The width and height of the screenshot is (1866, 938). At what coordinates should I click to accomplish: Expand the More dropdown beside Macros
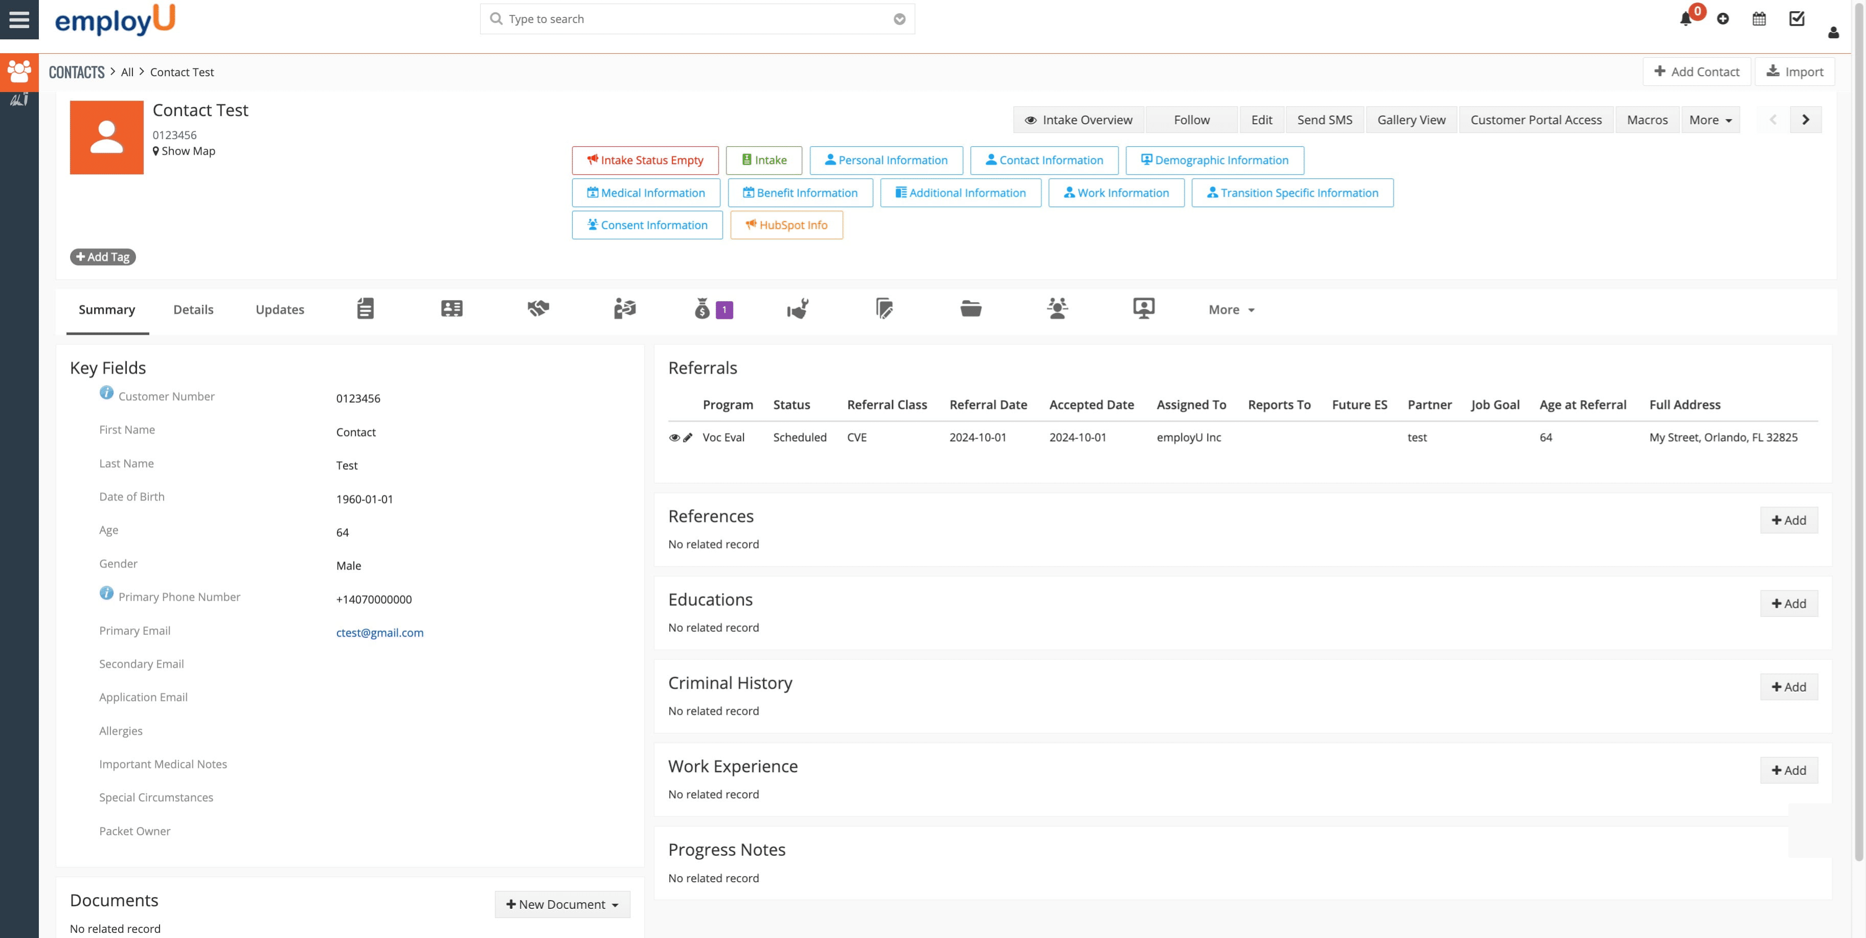[x=1710, y=120]
